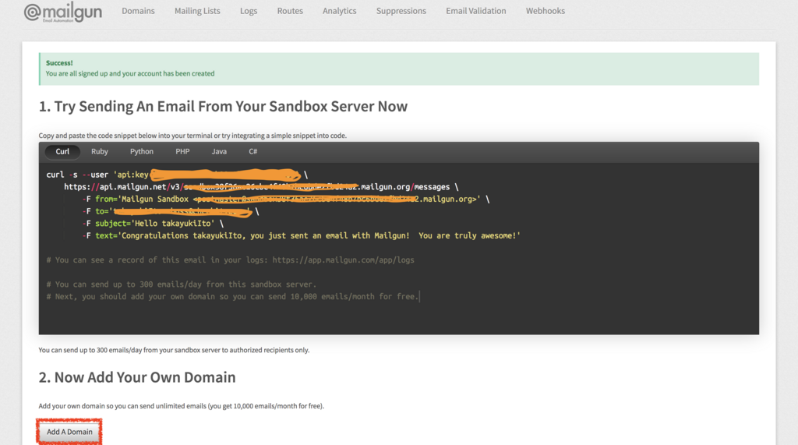Click the Mailgun logo

coord(62,12)
